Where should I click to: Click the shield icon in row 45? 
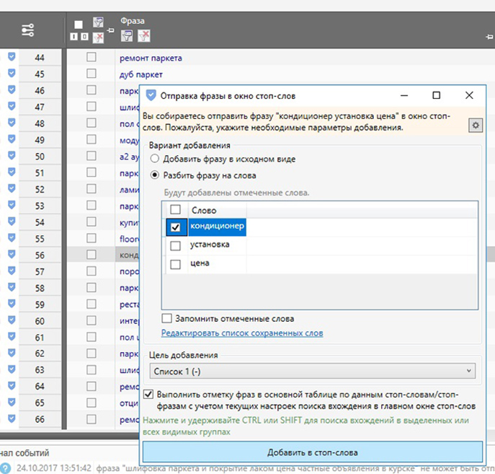pyautogui.click(x=12, y=74)
